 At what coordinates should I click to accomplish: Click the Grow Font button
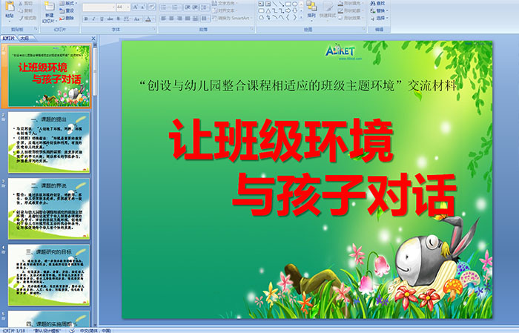pyautogui.click(x=136, y=7)
